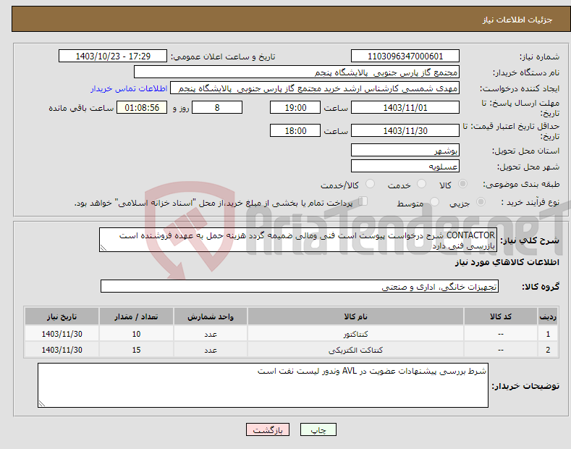The image size is (571, 449).
Task: Click label توضیحات خریدار
Action: 525,386
